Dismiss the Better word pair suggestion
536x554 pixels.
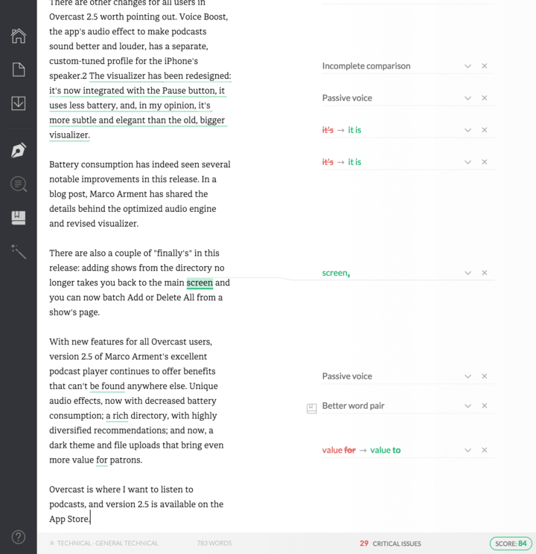(x=485, y=406)
